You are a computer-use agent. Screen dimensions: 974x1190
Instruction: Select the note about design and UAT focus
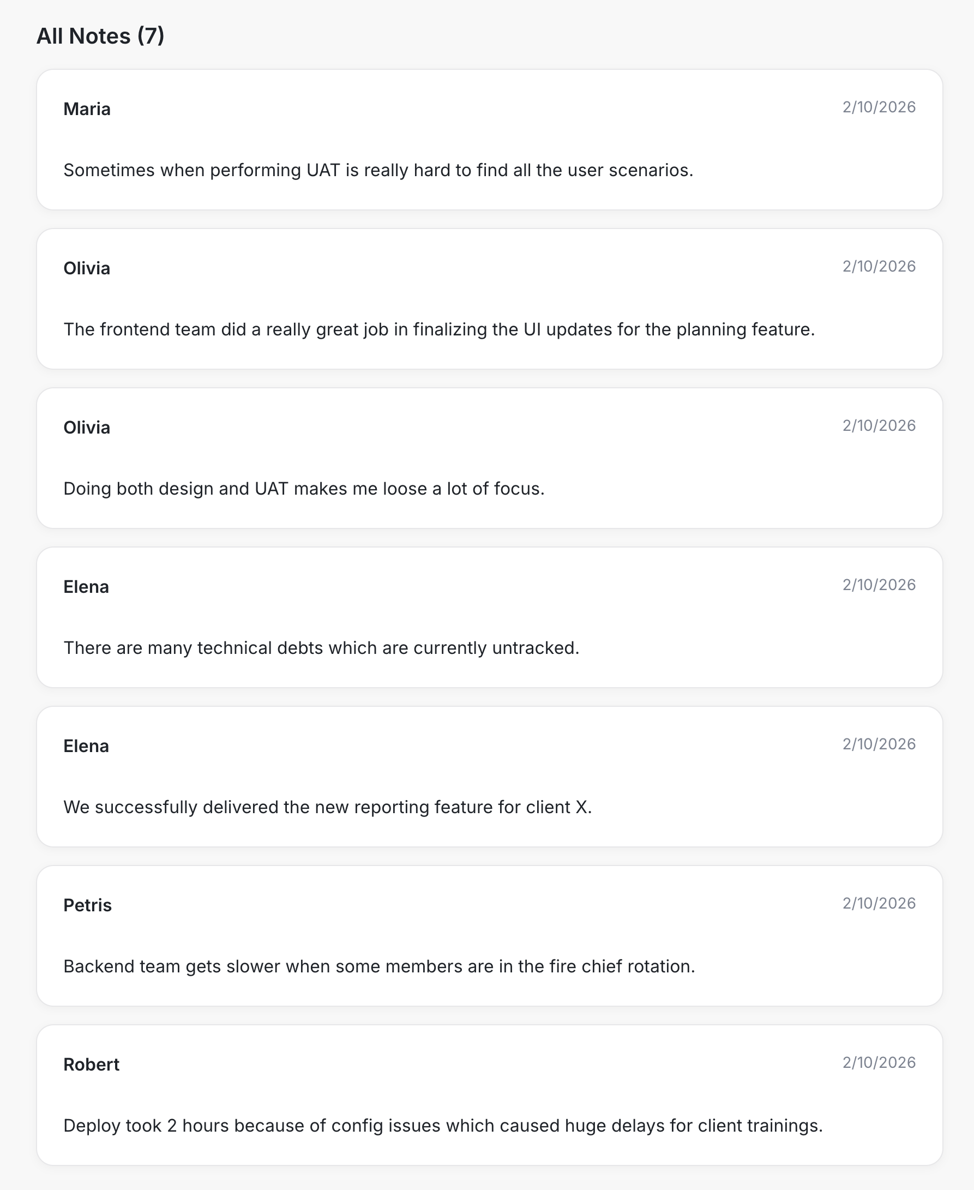304,489
